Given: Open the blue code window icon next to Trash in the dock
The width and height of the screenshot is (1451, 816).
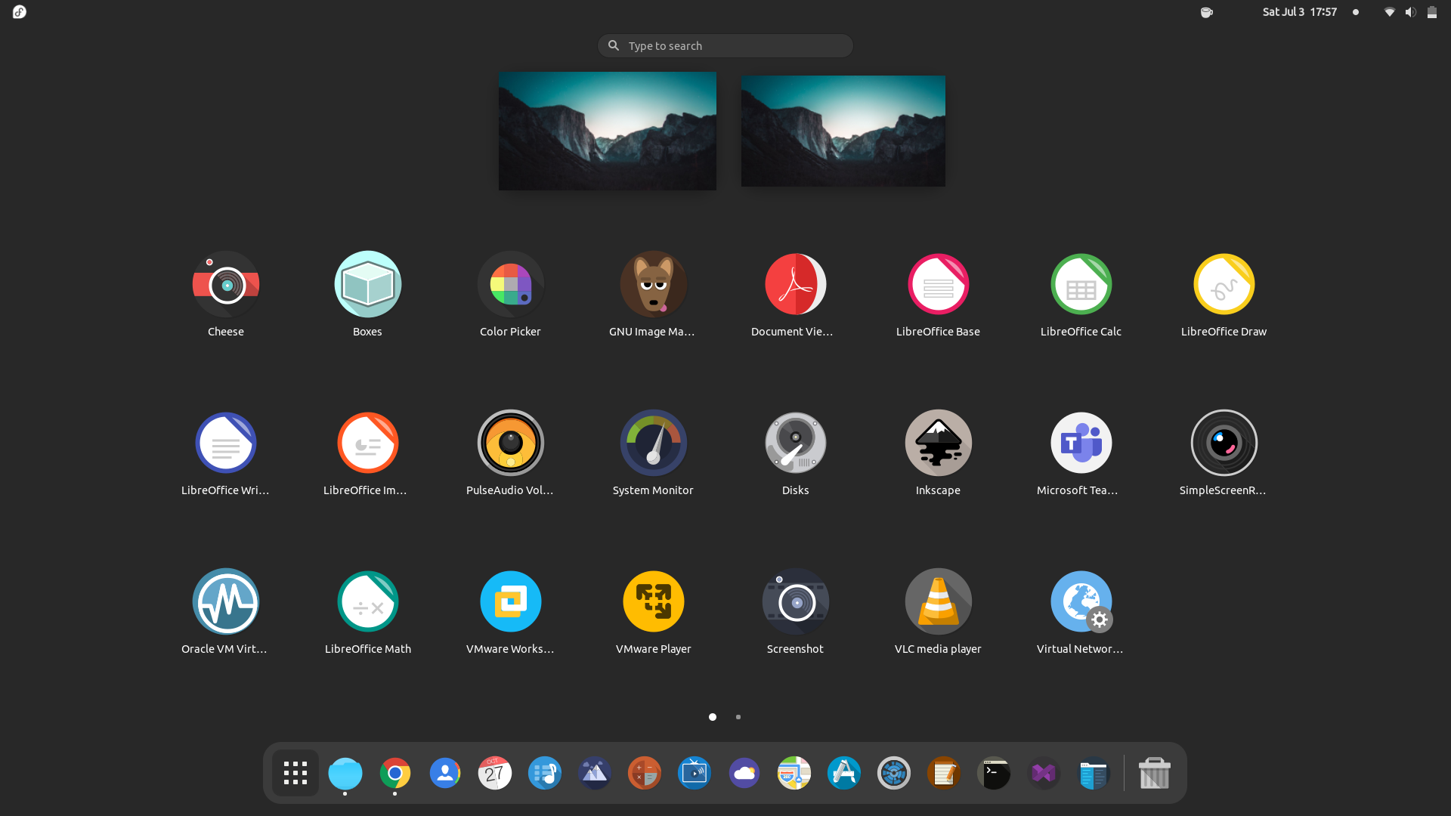Looking at the screenshot, I should click(x=1094, y=773).
